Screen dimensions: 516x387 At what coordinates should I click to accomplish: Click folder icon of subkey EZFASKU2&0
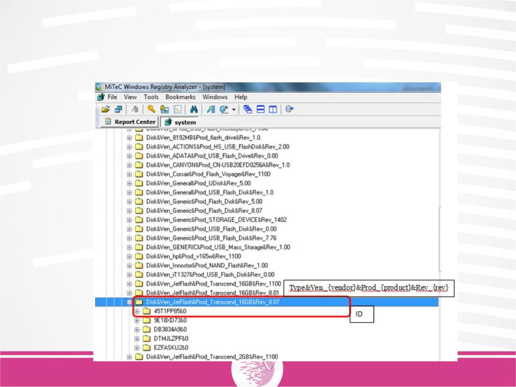click(147, 348)
